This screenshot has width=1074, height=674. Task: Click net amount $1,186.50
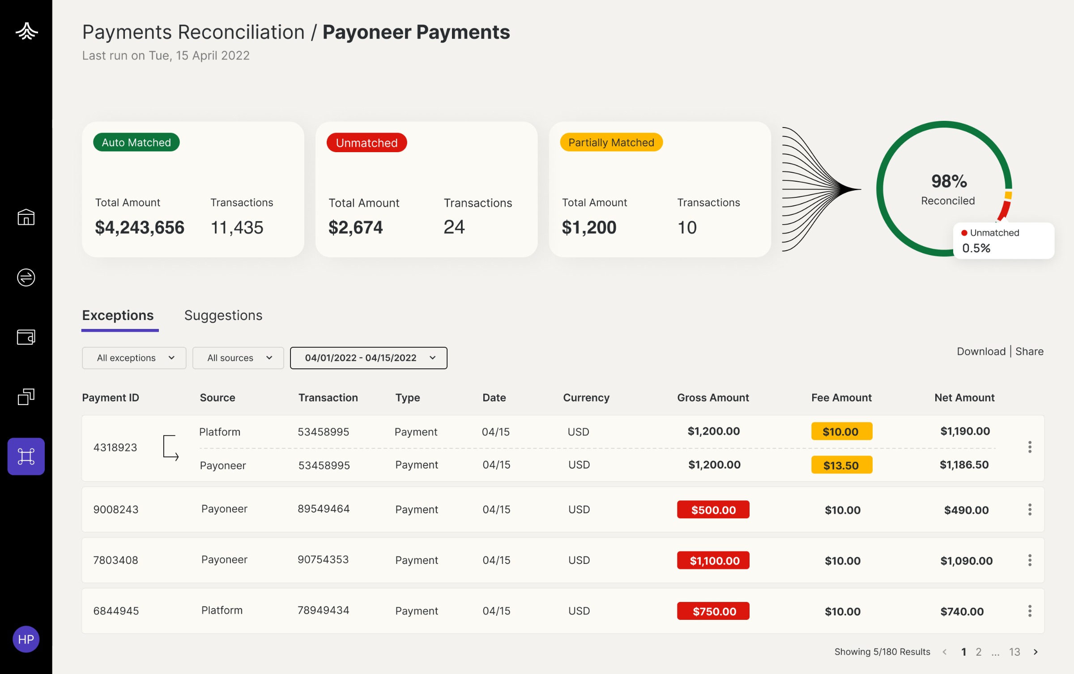click(x=964, y=465)
